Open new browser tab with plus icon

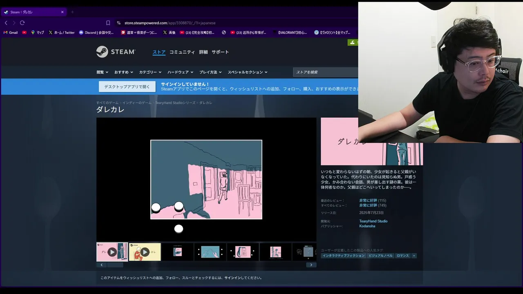coord(72,12)
